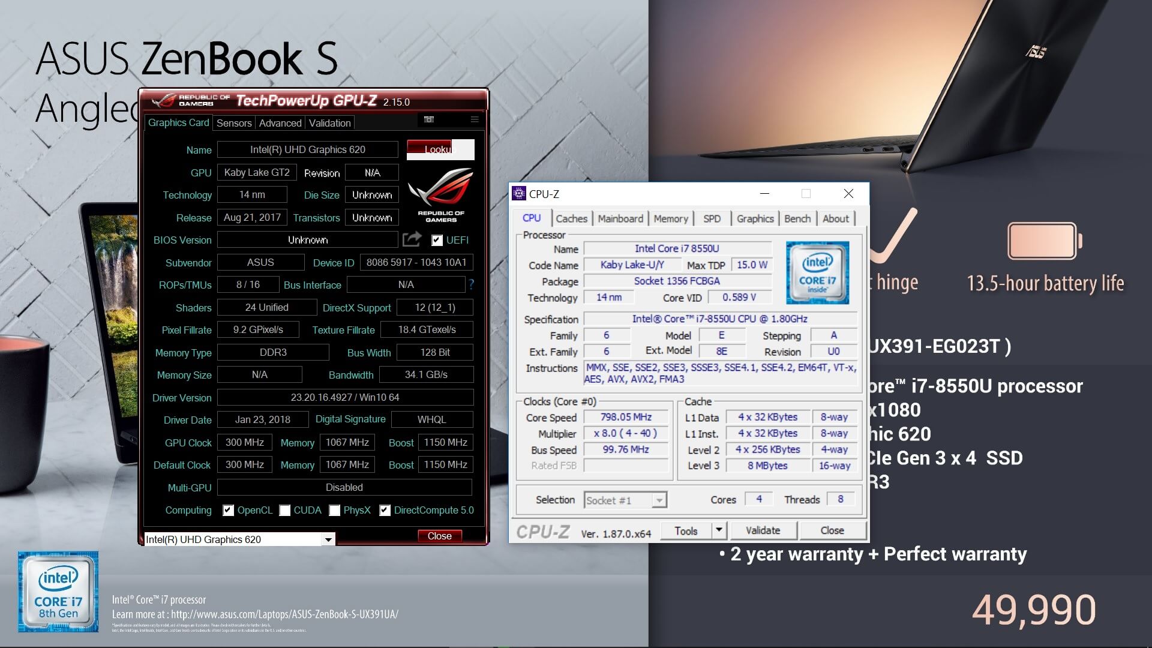Open the SPD tab in CPU-Z

(x=712, y=218)
